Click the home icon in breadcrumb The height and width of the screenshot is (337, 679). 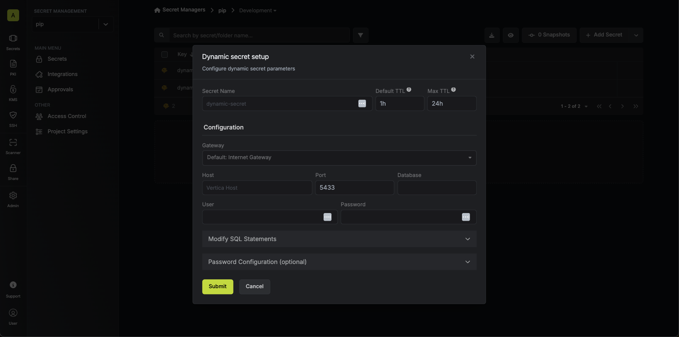coord(157,10)
